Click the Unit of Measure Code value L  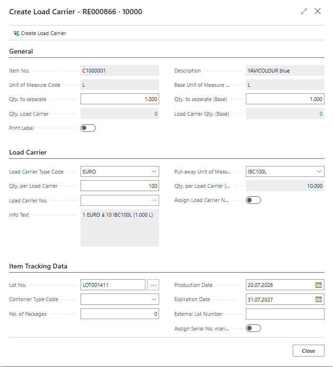(x=84, y=85)
